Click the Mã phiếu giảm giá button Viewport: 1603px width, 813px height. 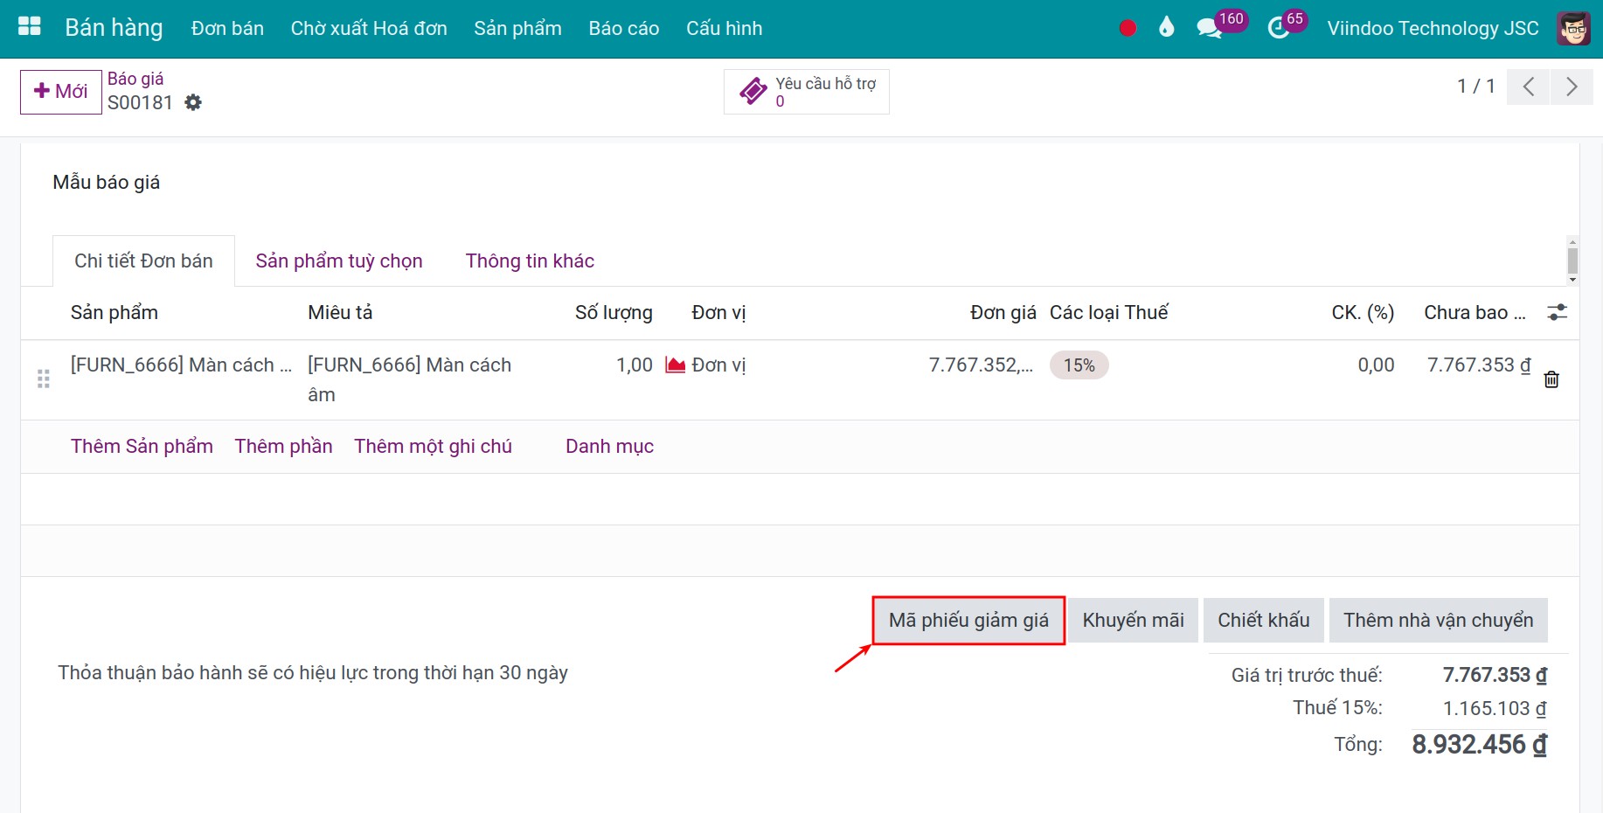(x=968, y=621)
